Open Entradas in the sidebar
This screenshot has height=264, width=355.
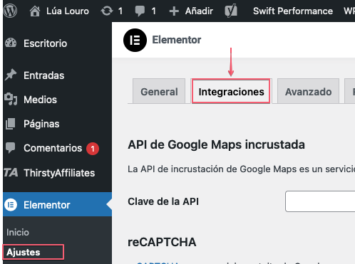(43, 75)
